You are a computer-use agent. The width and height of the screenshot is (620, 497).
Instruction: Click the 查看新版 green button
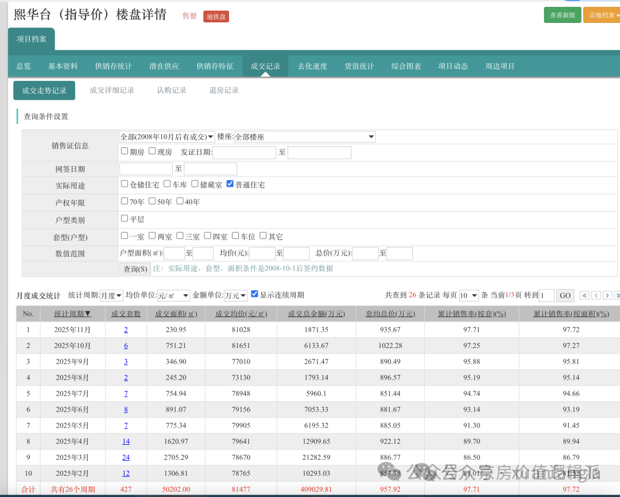coord(562,15)
